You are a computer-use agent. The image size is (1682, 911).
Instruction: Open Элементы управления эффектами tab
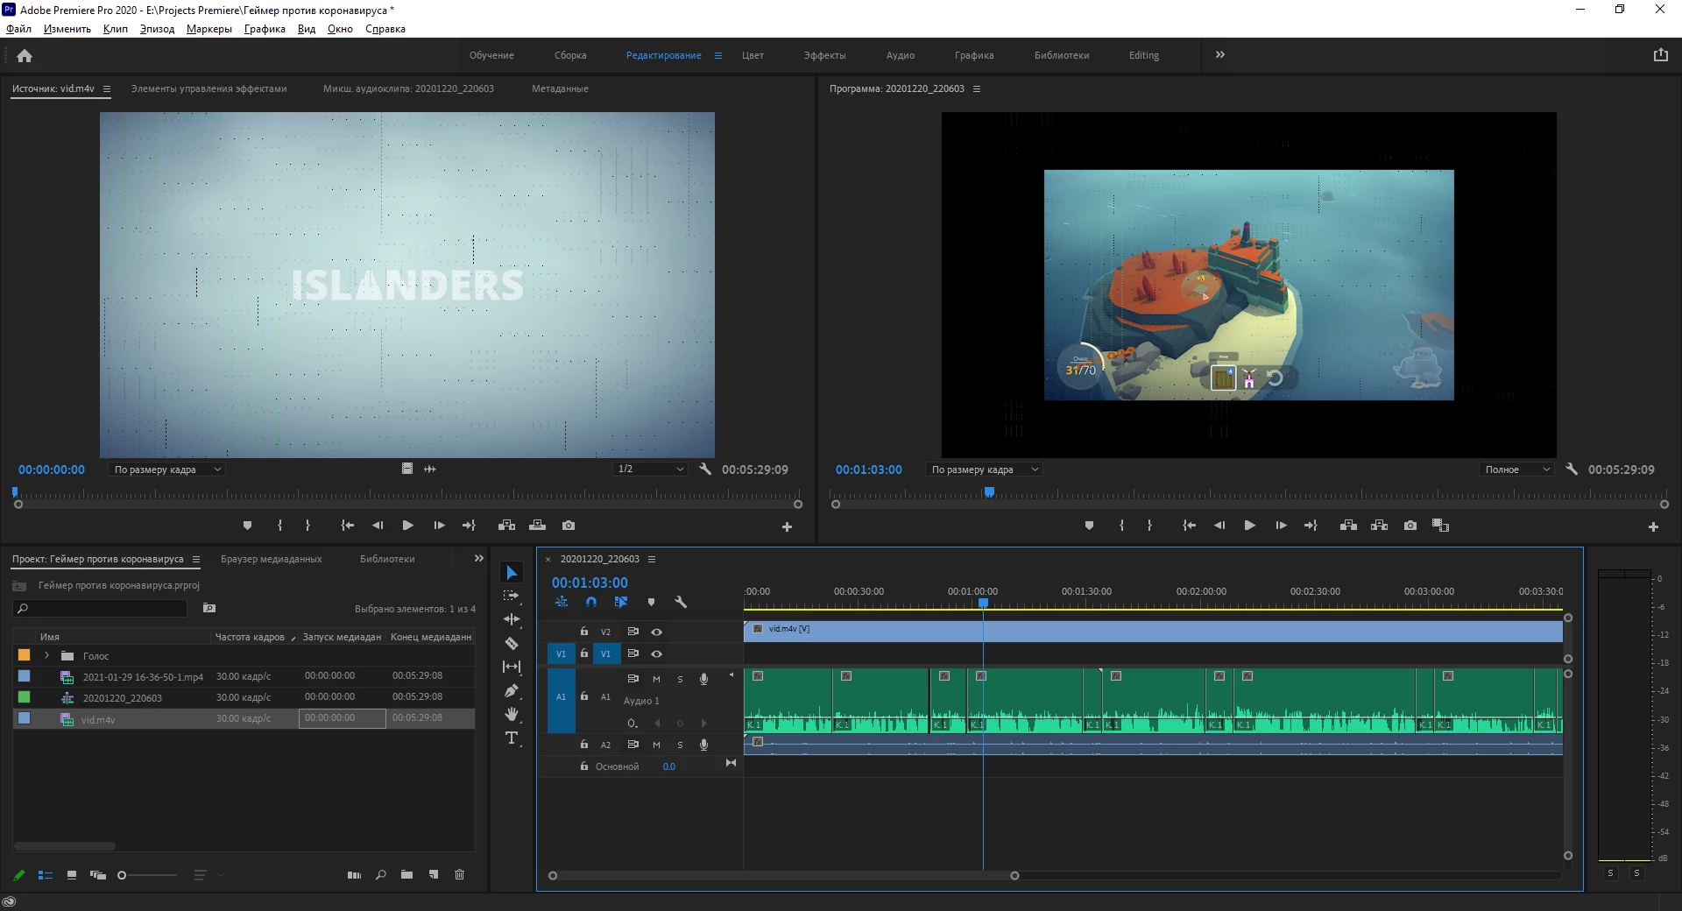(208, 88)
